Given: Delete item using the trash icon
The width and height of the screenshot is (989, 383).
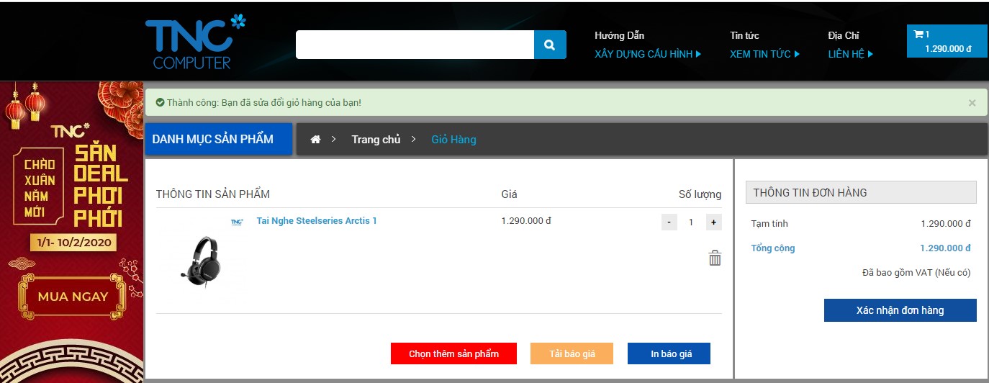Looking at the screenshot, I should (x=715, y=258).
